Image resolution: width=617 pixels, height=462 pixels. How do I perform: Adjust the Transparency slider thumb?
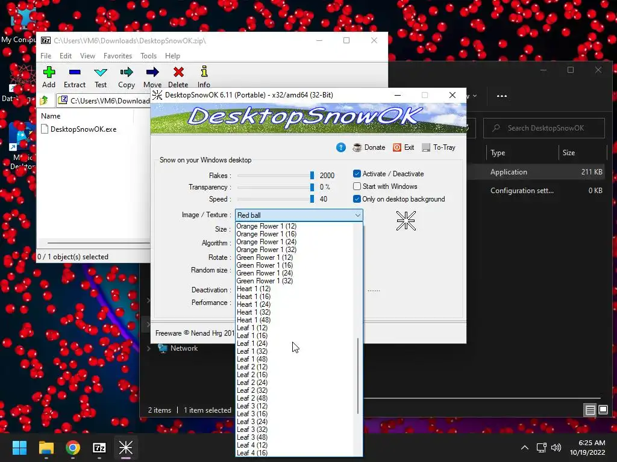click(312, 187)
